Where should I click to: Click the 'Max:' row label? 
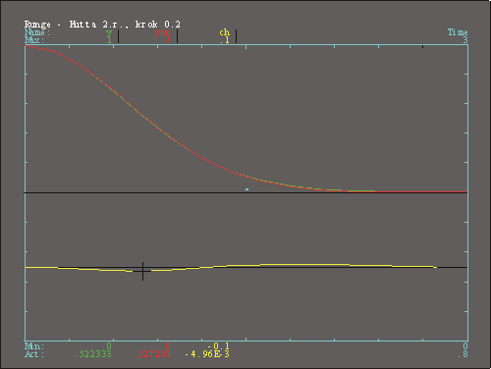[33, 40]
